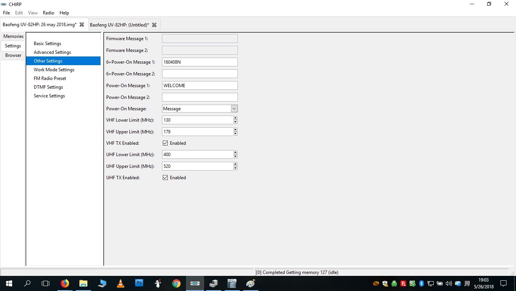Increase the UHF Lower Limit value
The height and width of the screenshot is (291, 516).
[235, 153]
